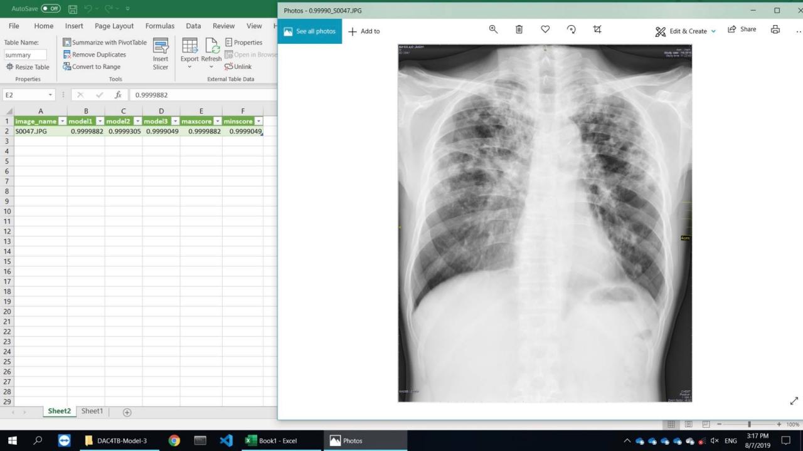Add photo to favorites with heart icon
The width and height of the screenshot is (803, 451).
pyautogui.click(x=545, y=29)
